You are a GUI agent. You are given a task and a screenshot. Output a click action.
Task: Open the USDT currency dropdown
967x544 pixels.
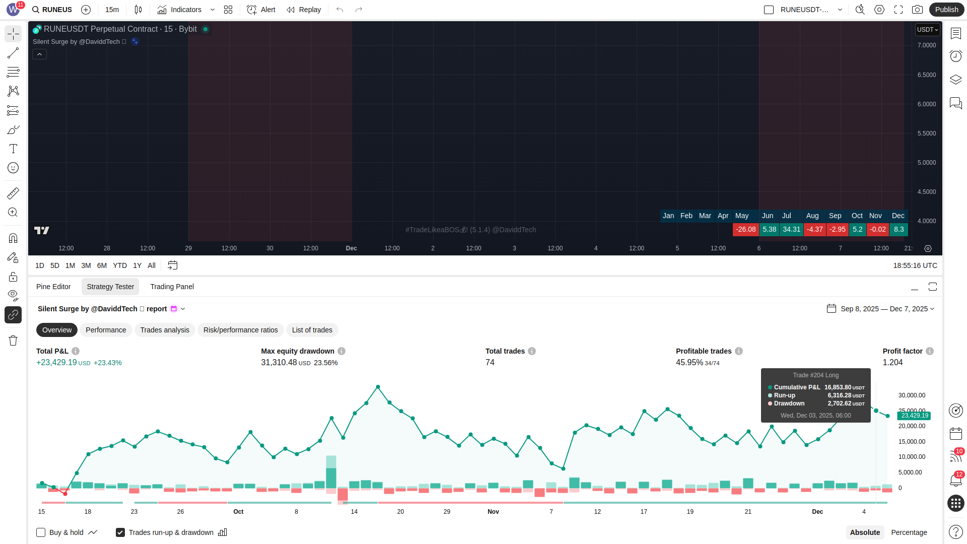tap(927, 30)
